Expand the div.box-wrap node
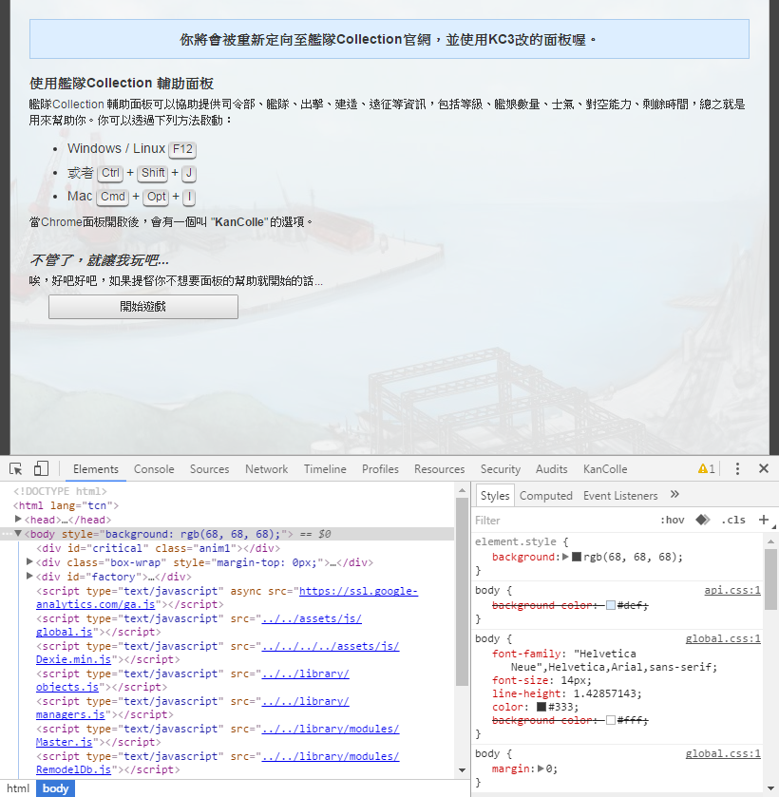 coord(29,561)
